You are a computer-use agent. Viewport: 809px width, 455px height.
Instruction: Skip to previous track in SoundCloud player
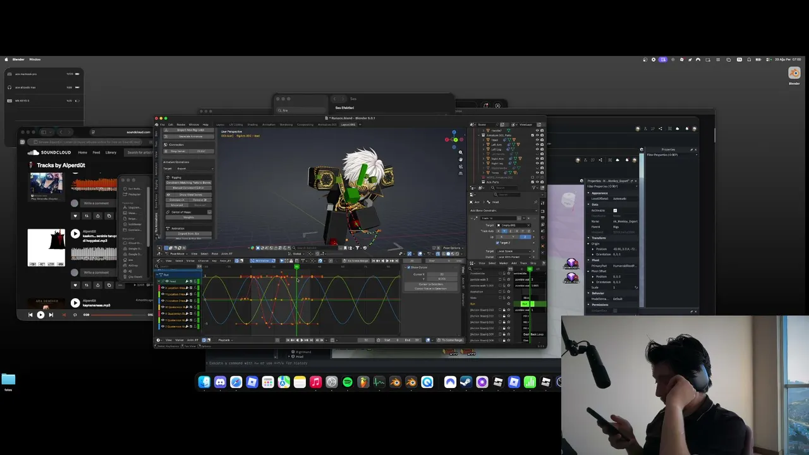(x=30, y=315)
